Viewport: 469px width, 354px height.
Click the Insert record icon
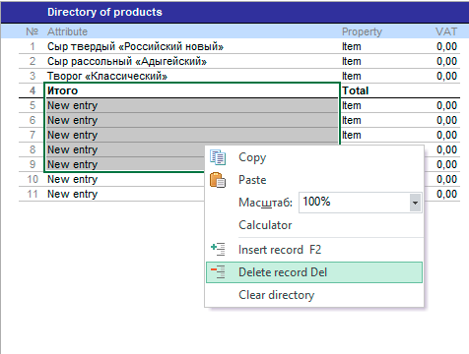(x=218, y=250)
